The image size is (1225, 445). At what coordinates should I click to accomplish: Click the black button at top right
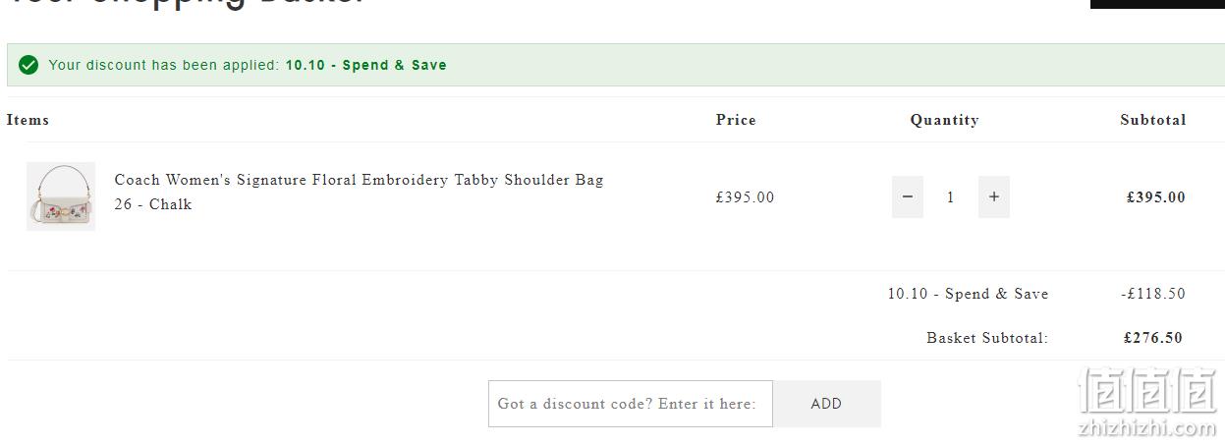(x=1157, y=4)
